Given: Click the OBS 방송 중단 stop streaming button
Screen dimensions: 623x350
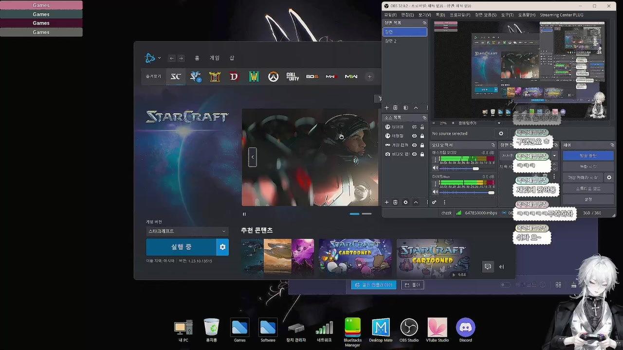Looking at the screenshot, I should coord(588,156).
